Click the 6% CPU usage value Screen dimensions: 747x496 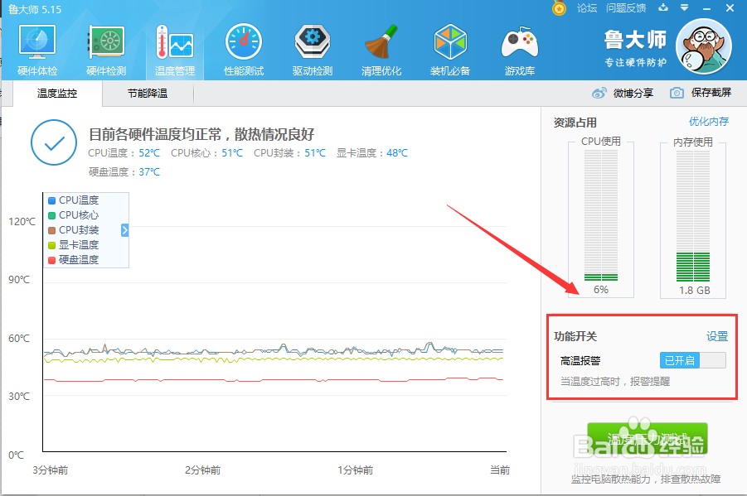[601, 290]
